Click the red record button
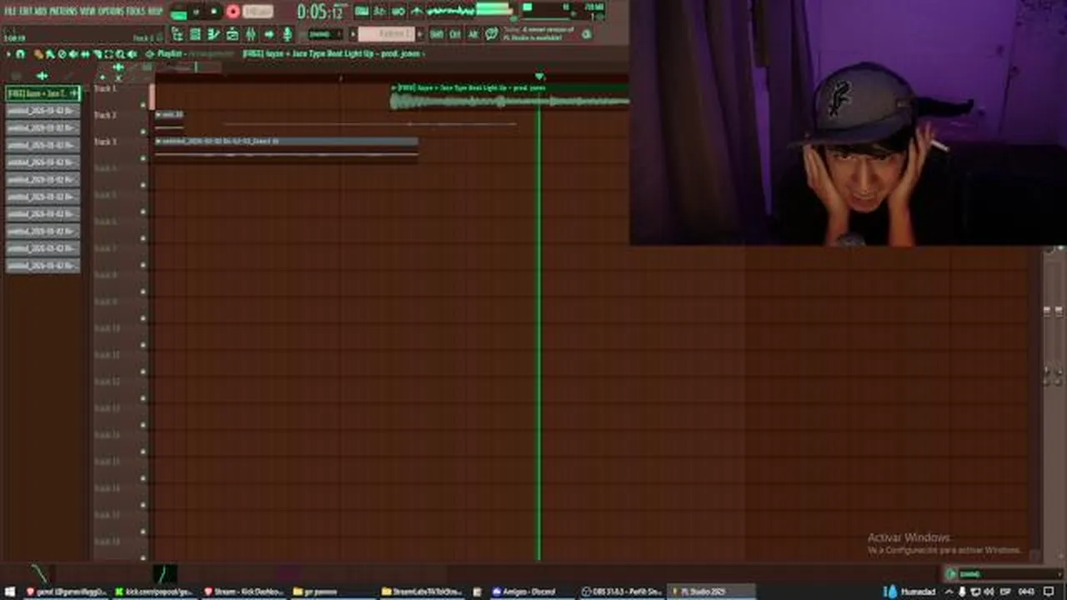Image resolution: width=1067 pixels, height=600 pixels. (233, 12)
